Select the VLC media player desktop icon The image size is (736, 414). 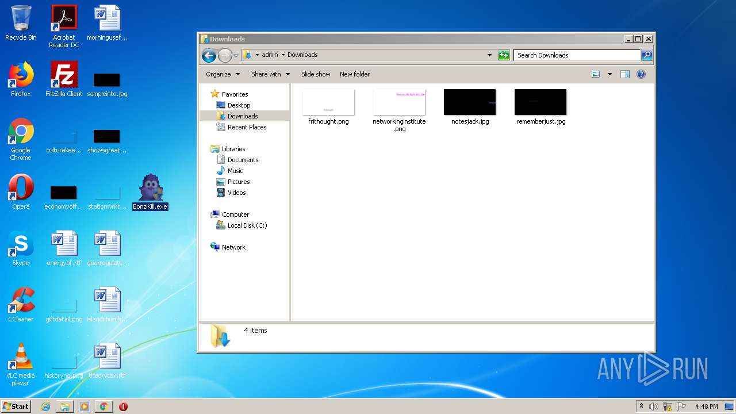click(21, 365)
